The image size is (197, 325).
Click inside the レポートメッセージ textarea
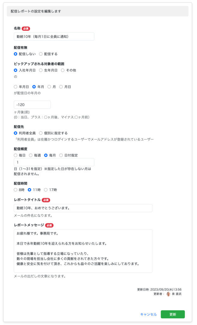pos(83,251)
